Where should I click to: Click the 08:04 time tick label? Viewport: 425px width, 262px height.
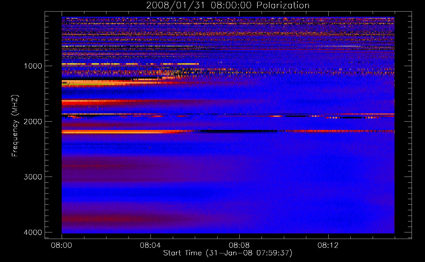(151, 245)
